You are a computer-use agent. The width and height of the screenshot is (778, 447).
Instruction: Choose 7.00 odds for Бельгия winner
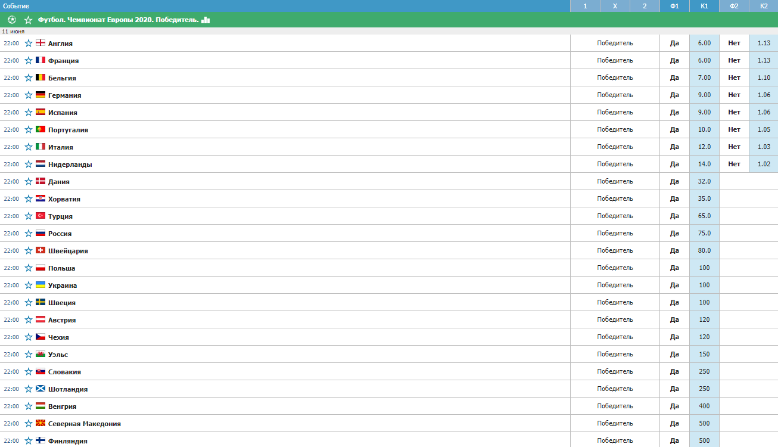click(x=704, y=78)
